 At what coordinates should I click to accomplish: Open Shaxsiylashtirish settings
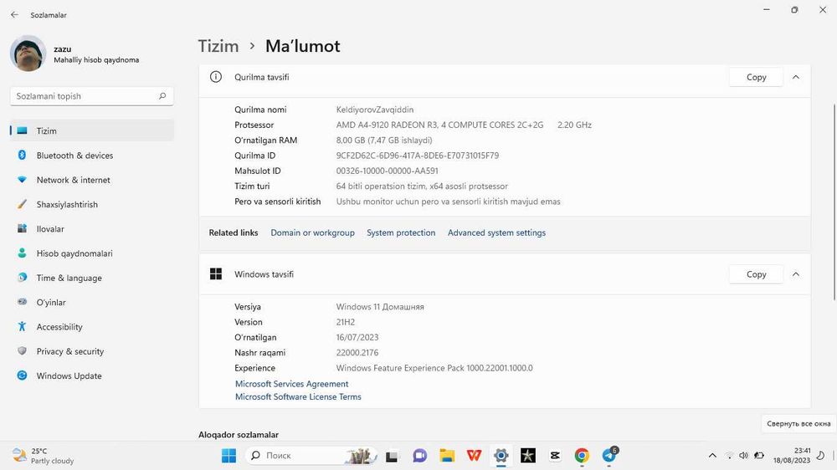pyautogui.click(x=92, y=204)
